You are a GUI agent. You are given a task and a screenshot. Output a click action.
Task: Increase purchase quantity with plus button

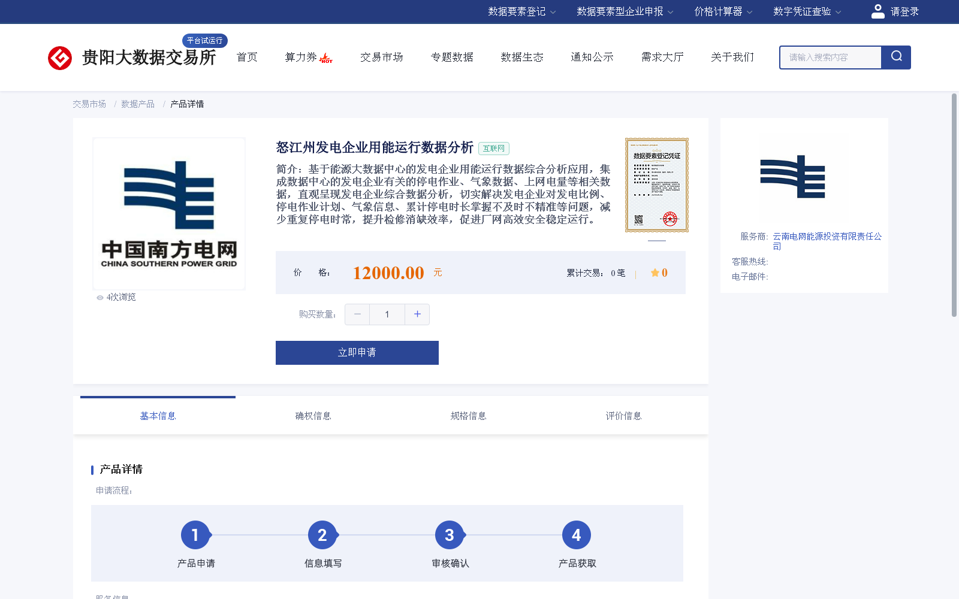[x=417, y=314]
